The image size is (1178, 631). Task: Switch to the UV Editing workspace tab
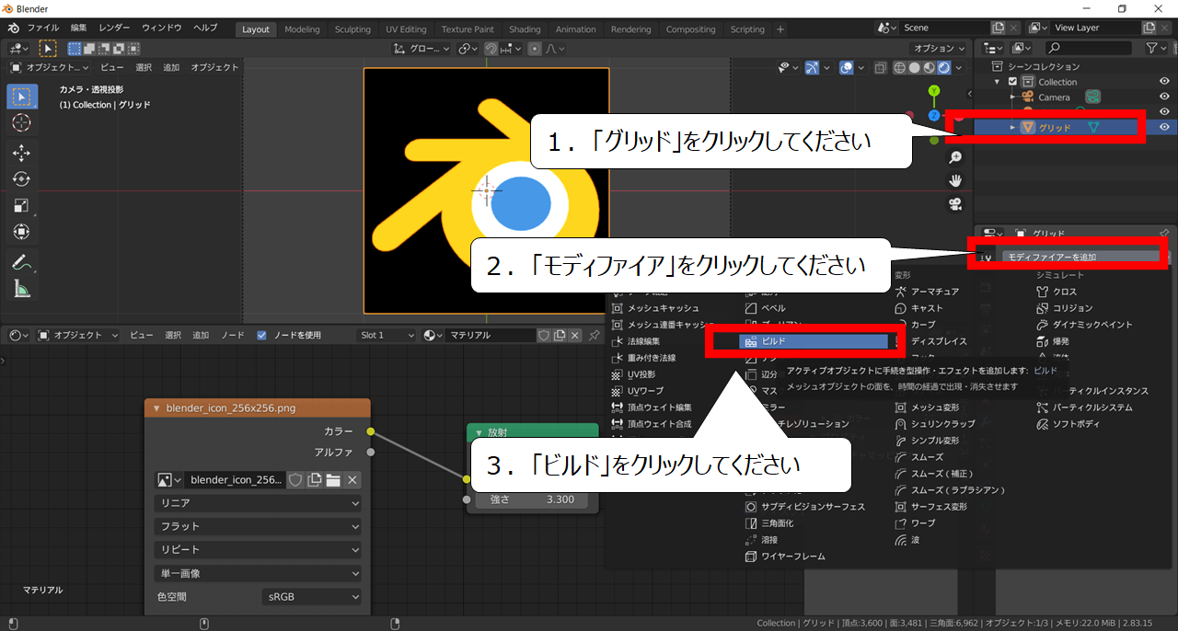click(x=406, y=29)
